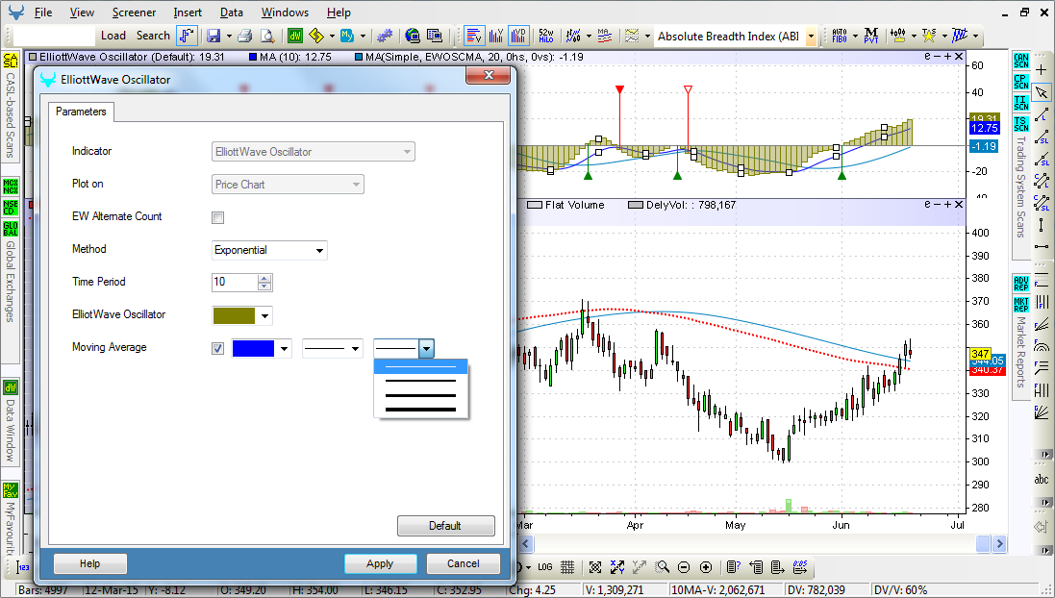Open the Windows menu
The height and width of the screenshot is (598, 1055).
pos(285,12)
